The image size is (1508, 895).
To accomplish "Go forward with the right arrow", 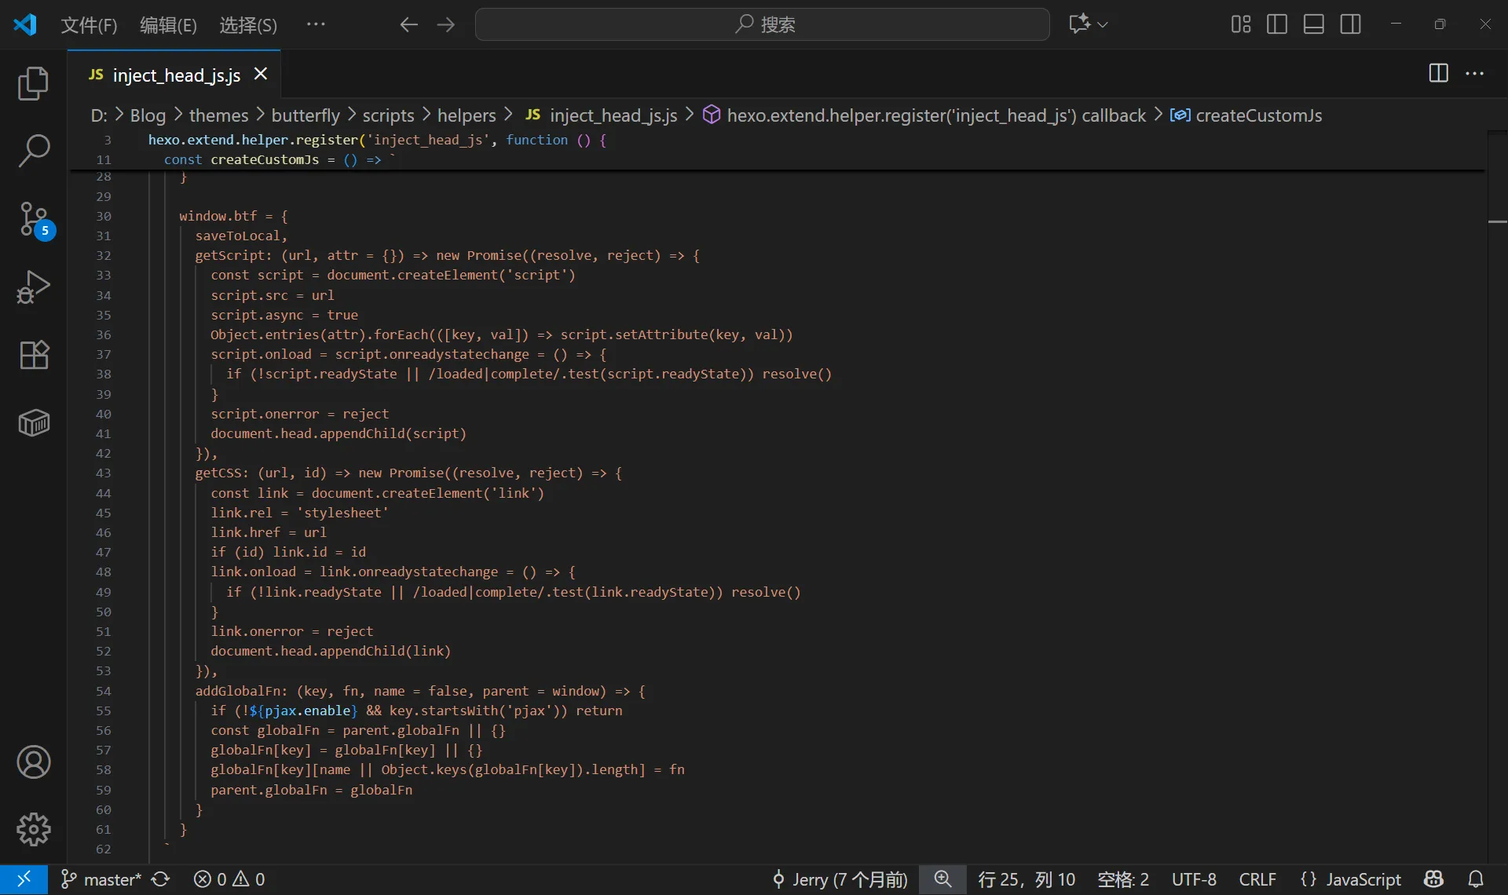I will (x=446, y=24).
